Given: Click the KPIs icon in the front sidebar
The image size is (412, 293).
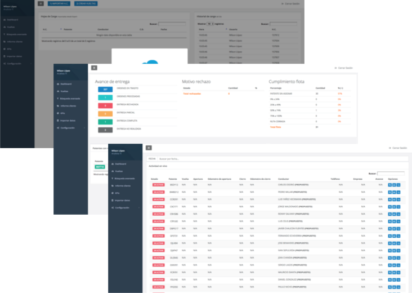Looking at the screenshot, I should pos(113,193).
